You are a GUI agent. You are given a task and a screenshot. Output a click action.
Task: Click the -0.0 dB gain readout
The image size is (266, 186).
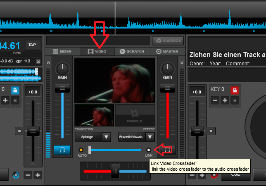[7, 61]
